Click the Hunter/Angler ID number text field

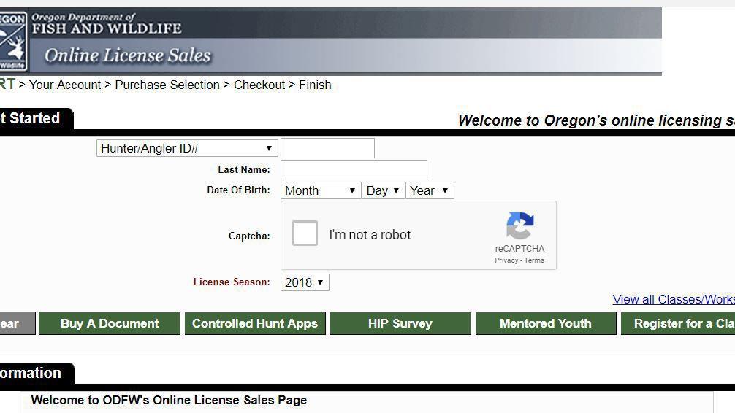click(327, 148)
